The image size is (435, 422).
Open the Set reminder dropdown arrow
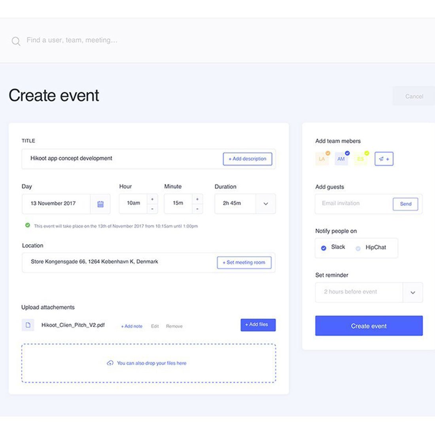tap(412, 293)
